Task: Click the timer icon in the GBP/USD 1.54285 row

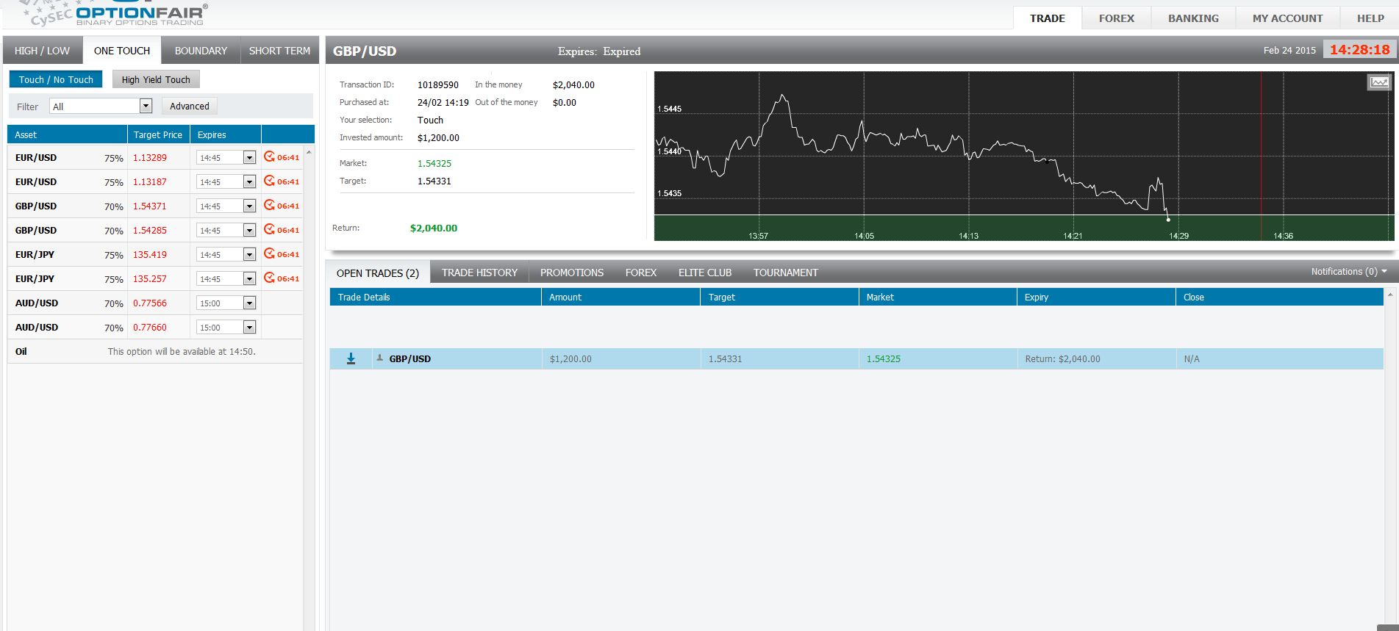Action: 269,229
